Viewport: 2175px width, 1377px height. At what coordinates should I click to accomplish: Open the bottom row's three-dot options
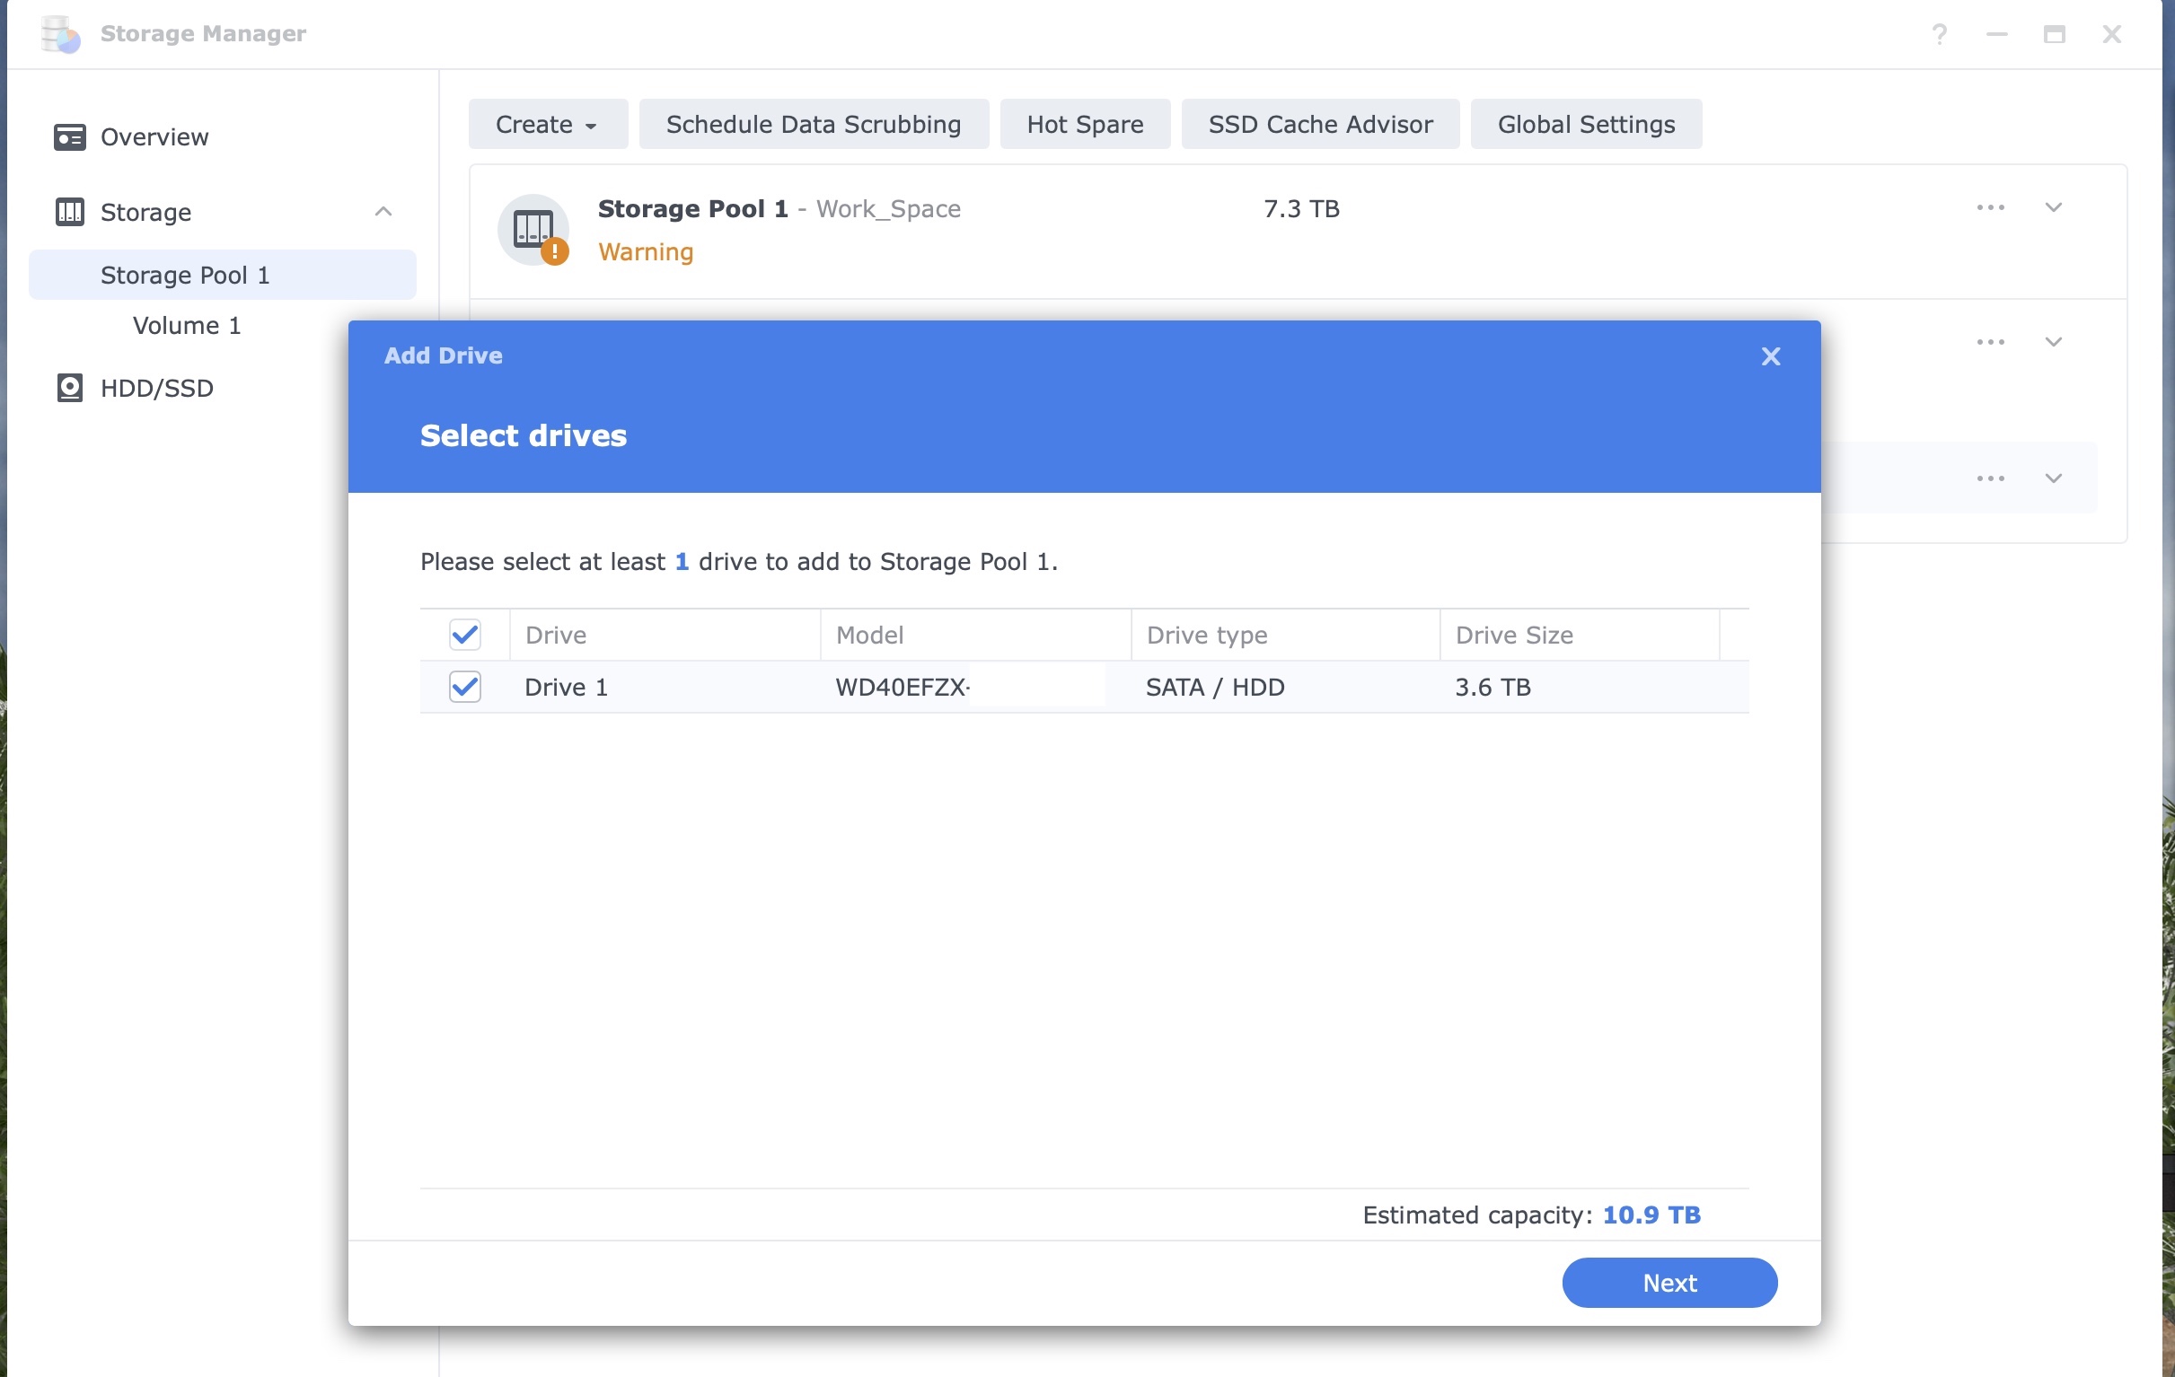tap(1990, 478)
